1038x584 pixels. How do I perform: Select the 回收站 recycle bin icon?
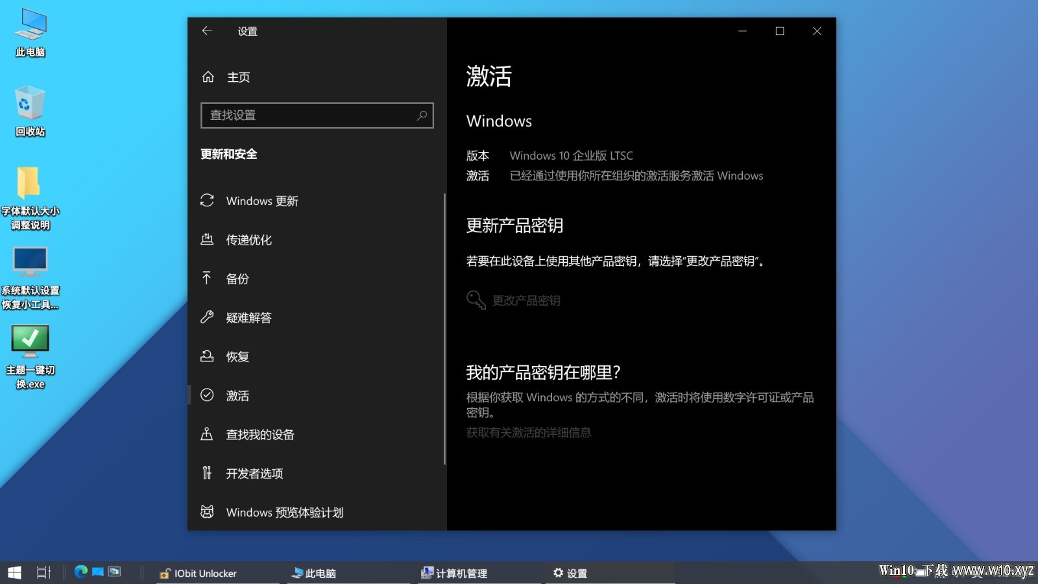coord(30,112)
